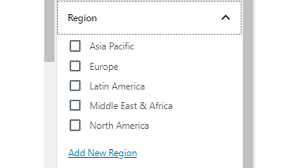Check the Asia Pacific checkbox
The height and width of the screenshot is (168, 300).
pyautogui.click(x=75, y=46)
